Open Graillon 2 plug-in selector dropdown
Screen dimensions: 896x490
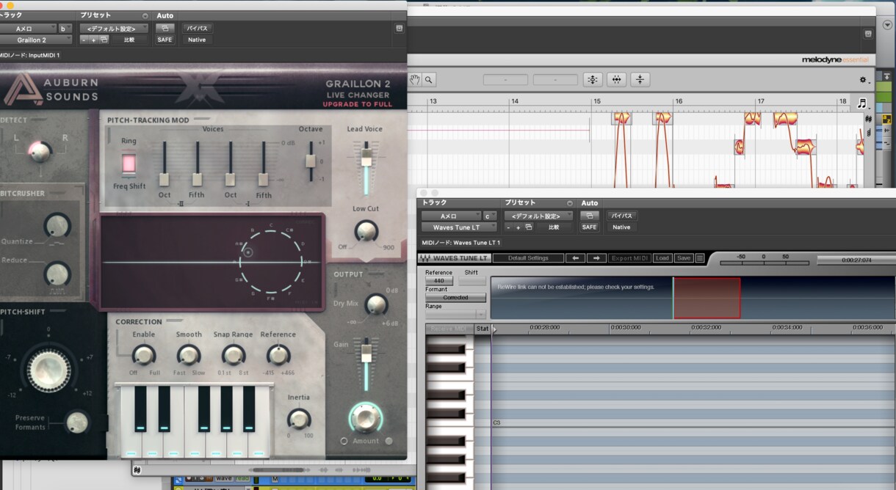[35, 40]
